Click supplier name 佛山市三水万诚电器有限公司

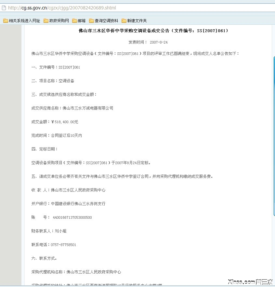88,108
